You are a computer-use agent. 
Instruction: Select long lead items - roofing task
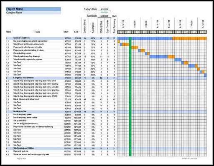[x=36, y=84]
